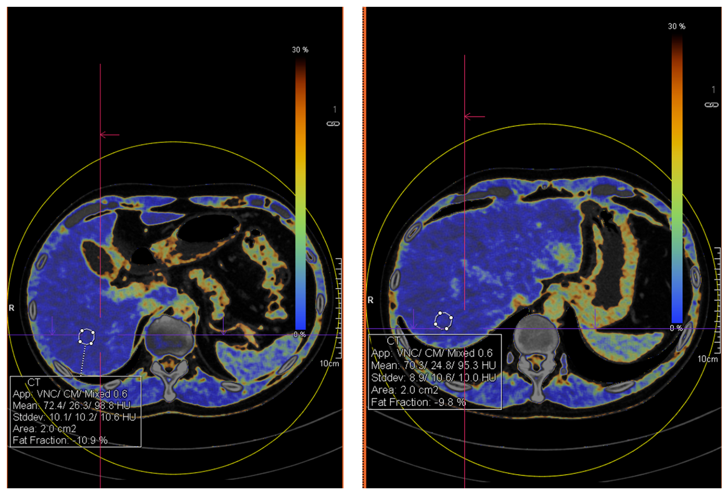The image size is (728, 493).
Task: Click "App: VNC/ CM/ Mixed 0.6" in the left ROI box
Action: pos(70,394)
